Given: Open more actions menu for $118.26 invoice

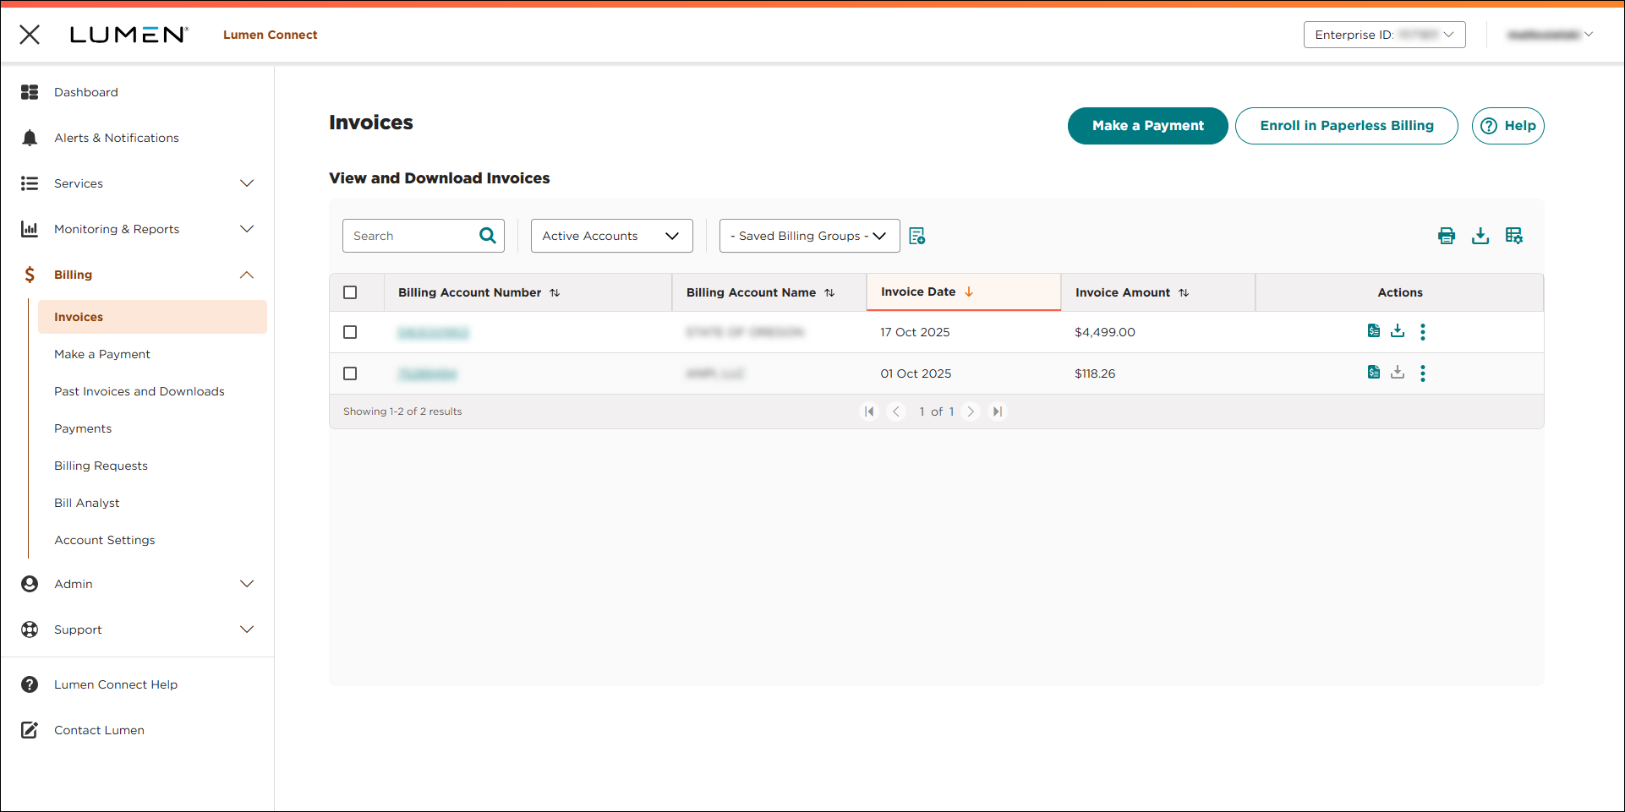Looking at the screenshot, I should tap(1423, 373).
